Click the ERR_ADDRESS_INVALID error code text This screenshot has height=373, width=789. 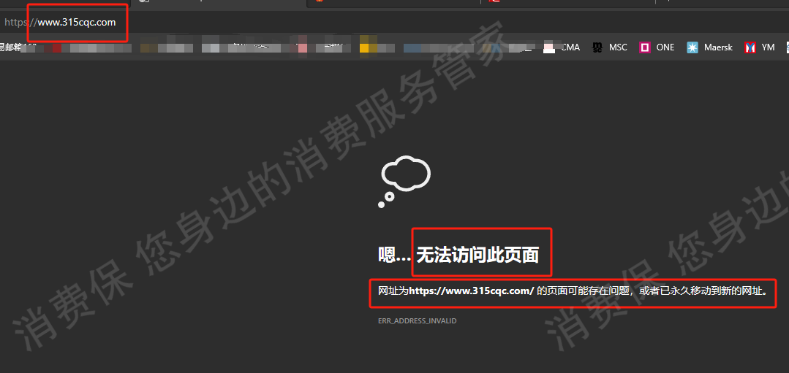click(x=417, y=320)
